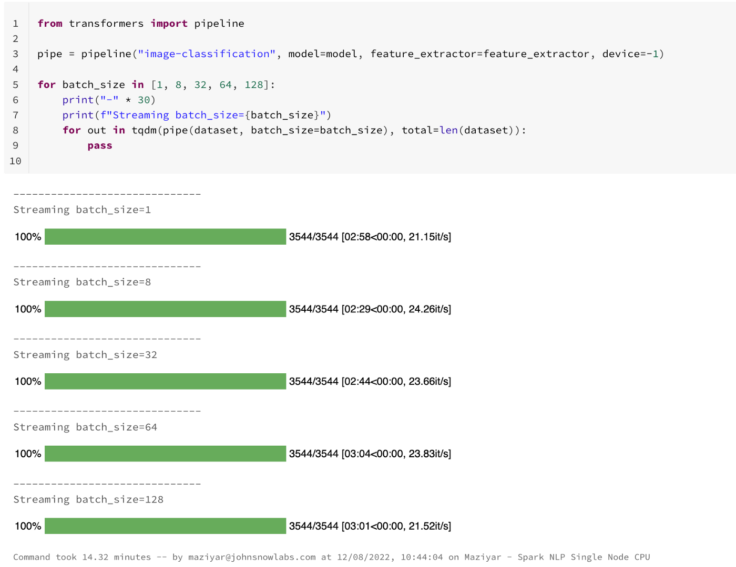The height and width of the screenshot is (567, 736).
Task: Click the progress bar for batch_size=8
Action: coord(165,309)
